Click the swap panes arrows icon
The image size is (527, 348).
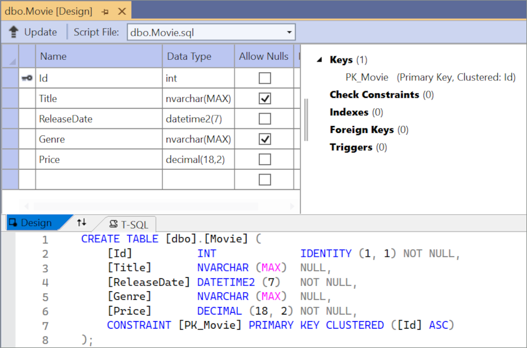tap(81, 223)
